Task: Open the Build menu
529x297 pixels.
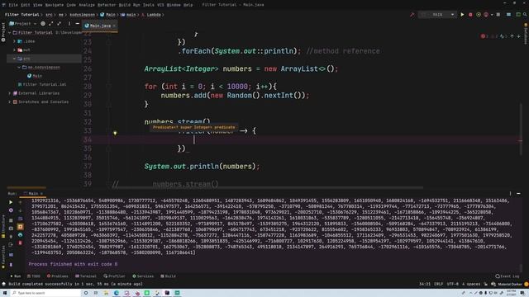Action: (x=125, y=5)
